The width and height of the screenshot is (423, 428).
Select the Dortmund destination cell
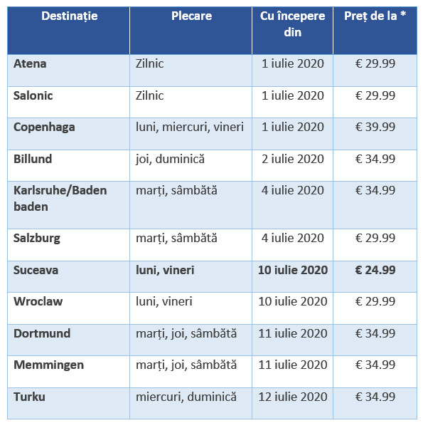click(x=68, y=340)
